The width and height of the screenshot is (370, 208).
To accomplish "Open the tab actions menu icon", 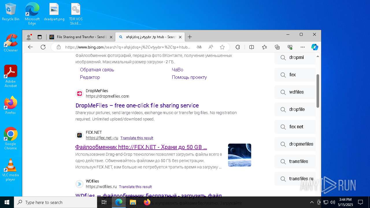I will point(40,37).
